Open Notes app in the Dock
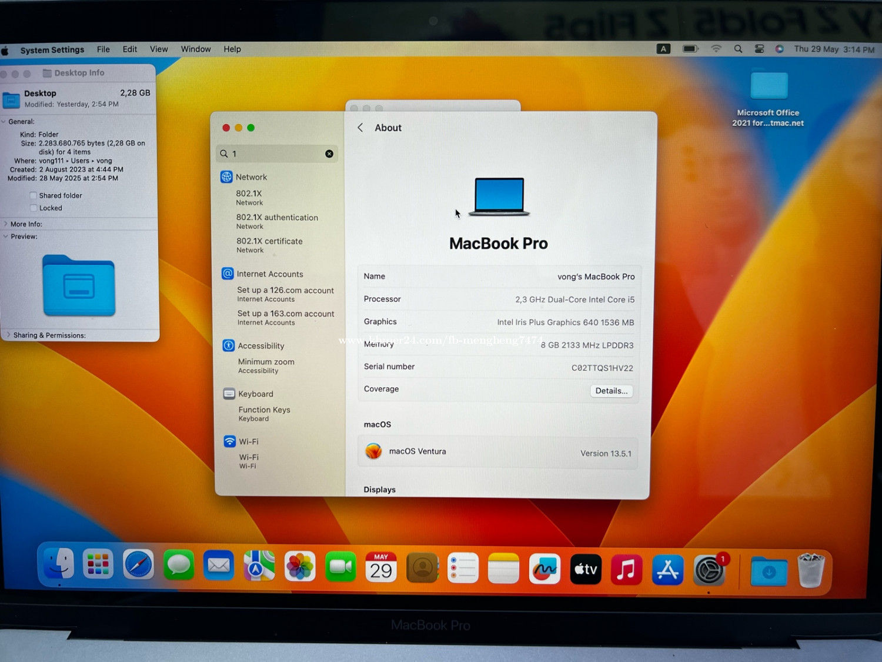Image resolution: width=882 pixels, height=662 pixels. 503,568
